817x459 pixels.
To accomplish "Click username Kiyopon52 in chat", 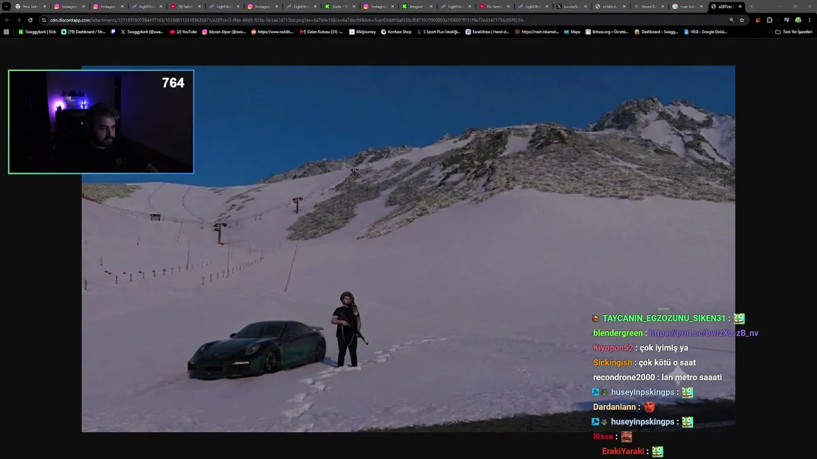I will (613, 347).
